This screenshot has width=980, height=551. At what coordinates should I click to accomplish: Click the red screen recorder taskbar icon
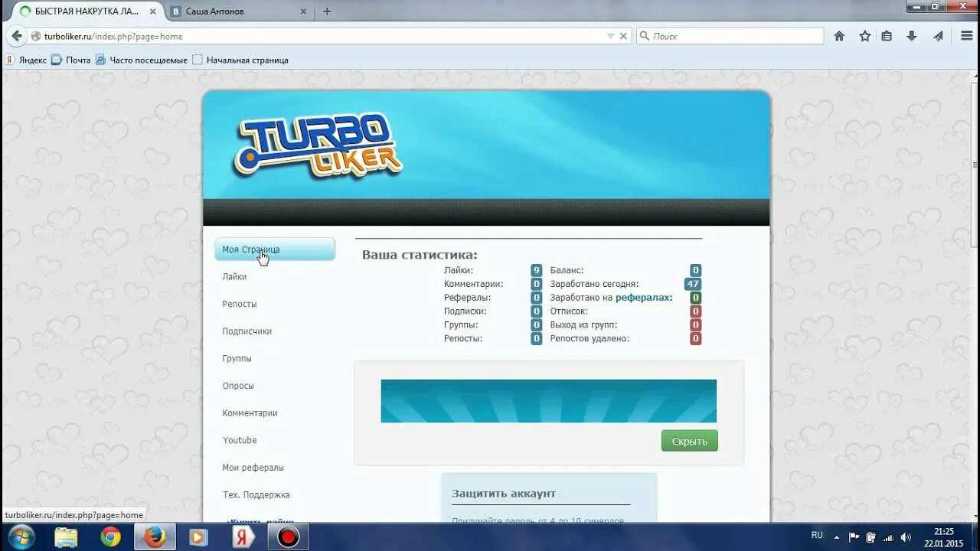(x=288, y=537)
